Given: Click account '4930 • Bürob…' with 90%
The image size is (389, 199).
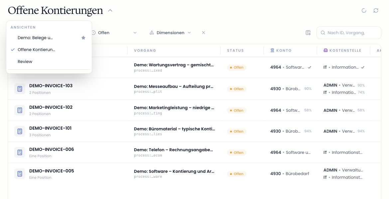Looking at the screenshot, I should click(285, 89).
